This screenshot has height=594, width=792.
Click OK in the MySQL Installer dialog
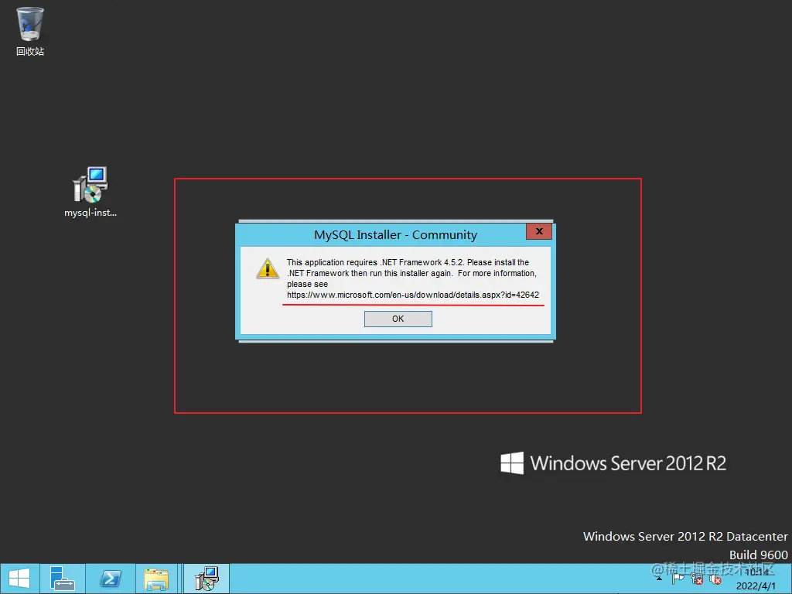pyautogui.click(x=398, y=319)
